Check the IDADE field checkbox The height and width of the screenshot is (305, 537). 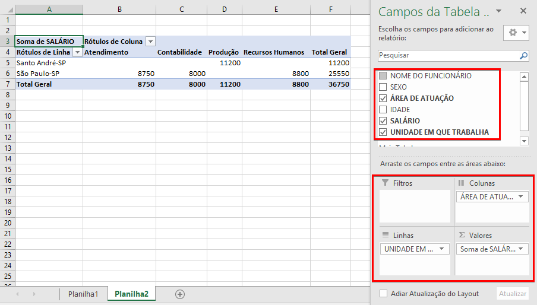coord(383,110)
